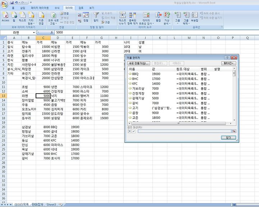
Task: Open the View ribbon tab
Action: [91, 8]
